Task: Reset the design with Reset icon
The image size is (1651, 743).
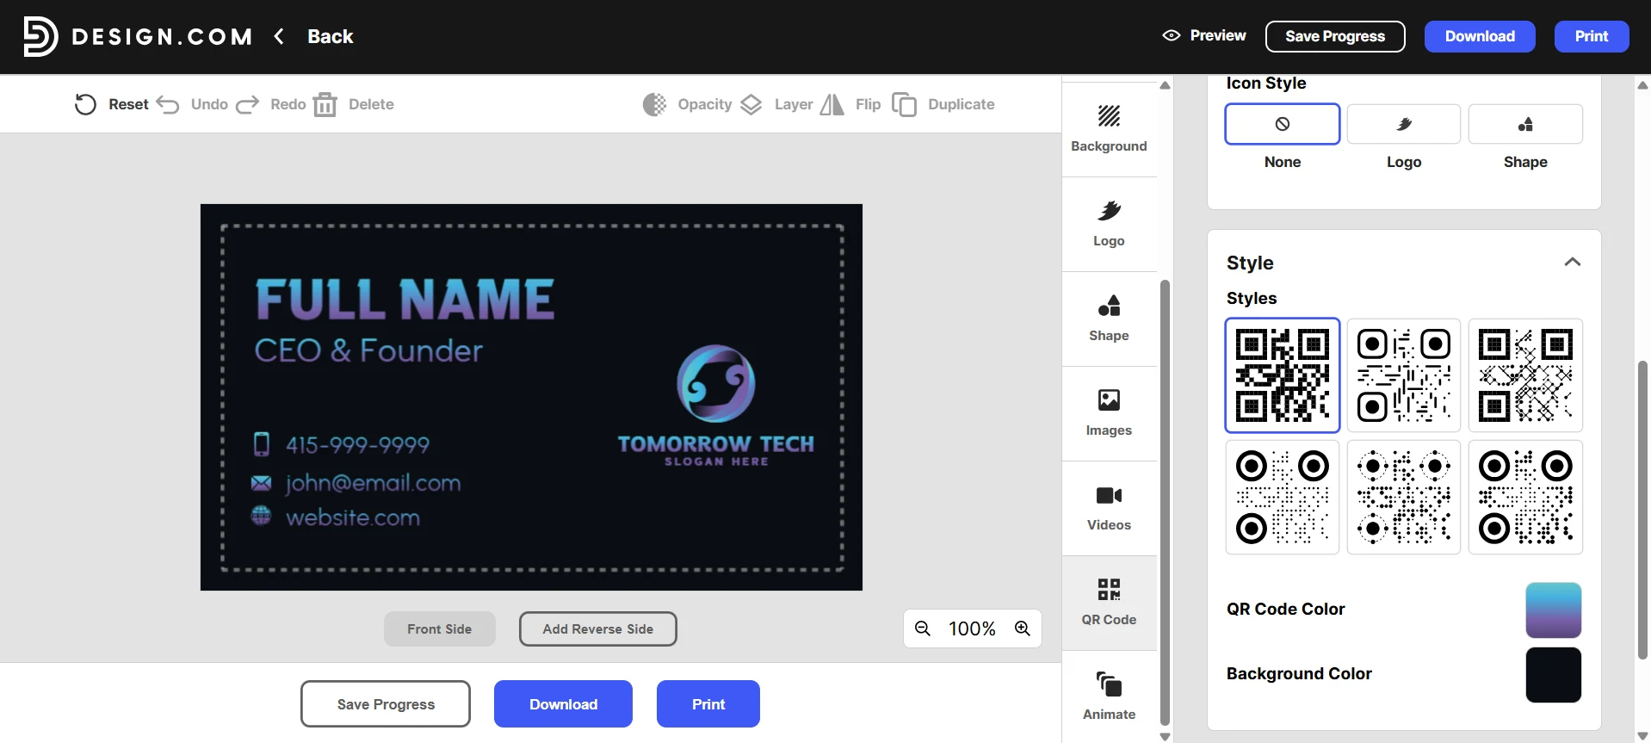Action: tap(85, 104)
